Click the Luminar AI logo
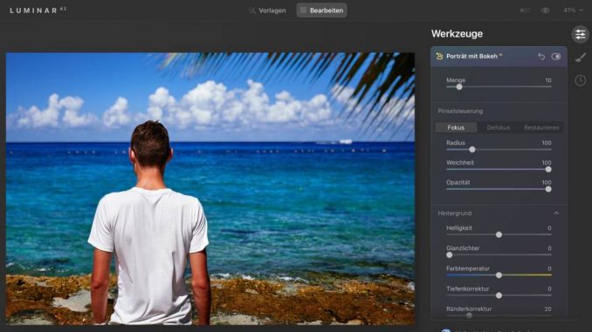592x332 pixels. (38, 10)
